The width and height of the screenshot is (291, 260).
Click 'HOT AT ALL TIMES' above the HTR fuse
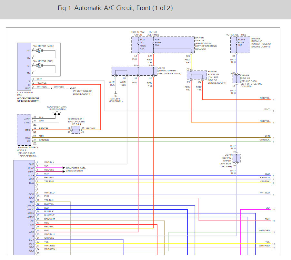pyautogui.click(x=153, y=33)
